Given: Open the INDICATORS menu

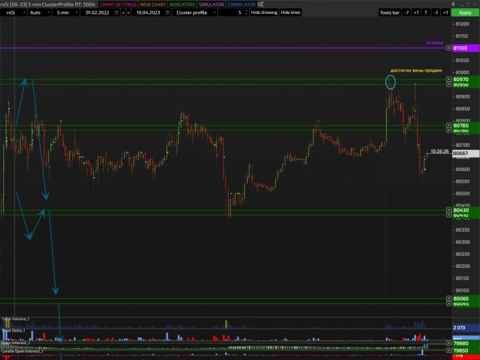Looking at the screenshot, I should (182, 4).
